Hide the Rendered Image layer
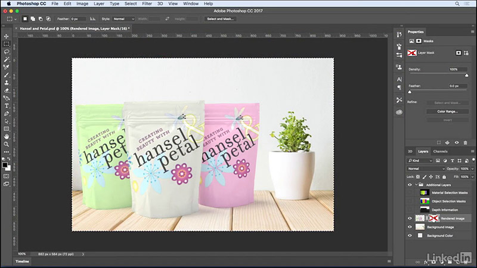 [410, 219]
